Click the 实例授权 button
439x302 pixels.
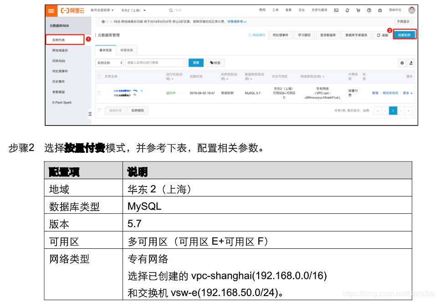(x=138, y=111)
